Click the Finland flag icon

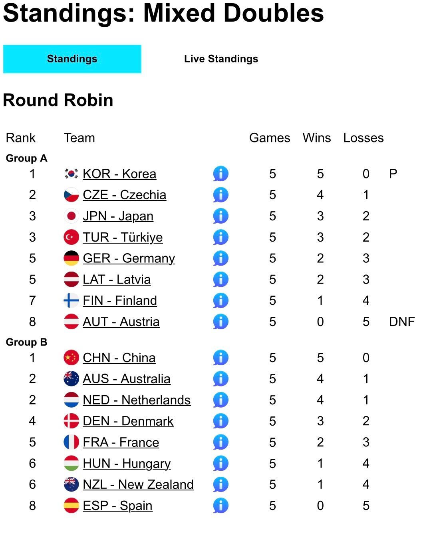click(x=71, y=300)
